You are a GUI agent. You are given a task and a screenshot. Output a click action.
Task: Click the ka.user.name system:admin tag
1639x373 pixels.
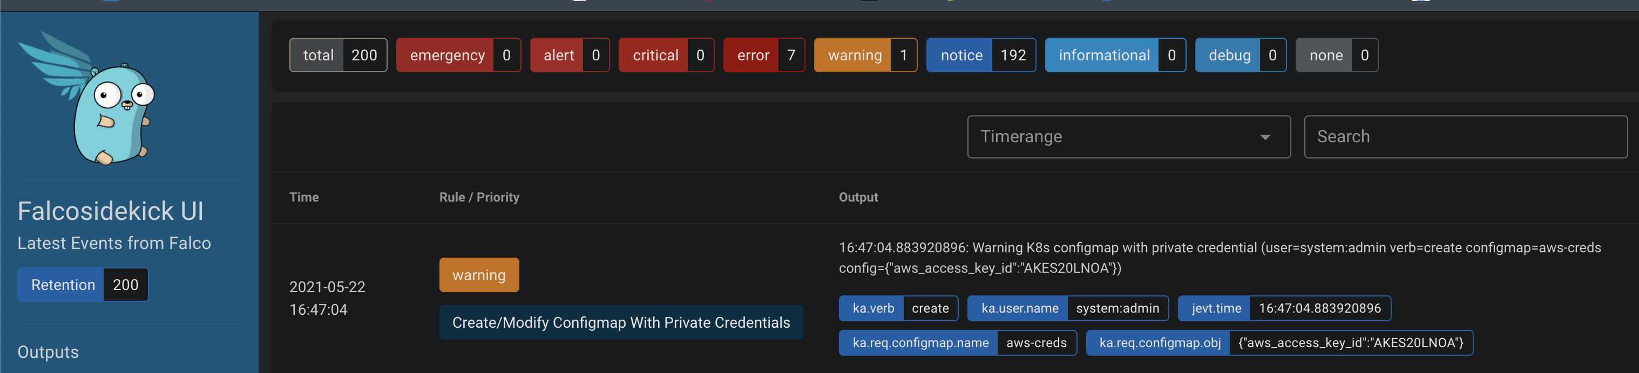point(1067,308)
